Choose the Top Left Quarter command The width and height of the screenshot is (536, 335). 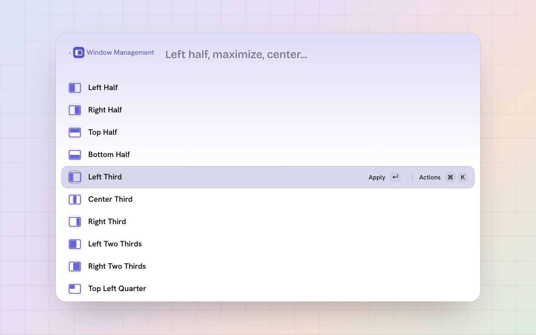[268, 289]
